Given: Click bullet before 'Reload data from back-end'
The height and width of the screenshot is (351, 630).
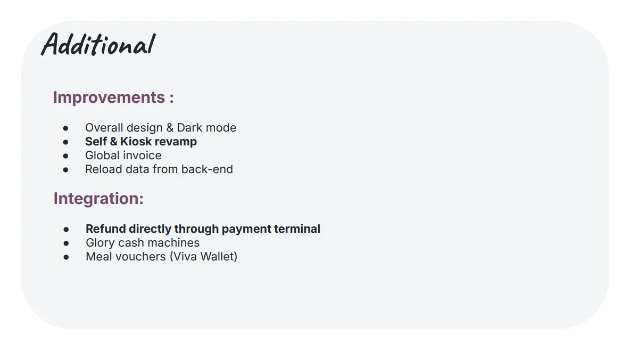Looking at the screenshot, I should click(65, 170).
